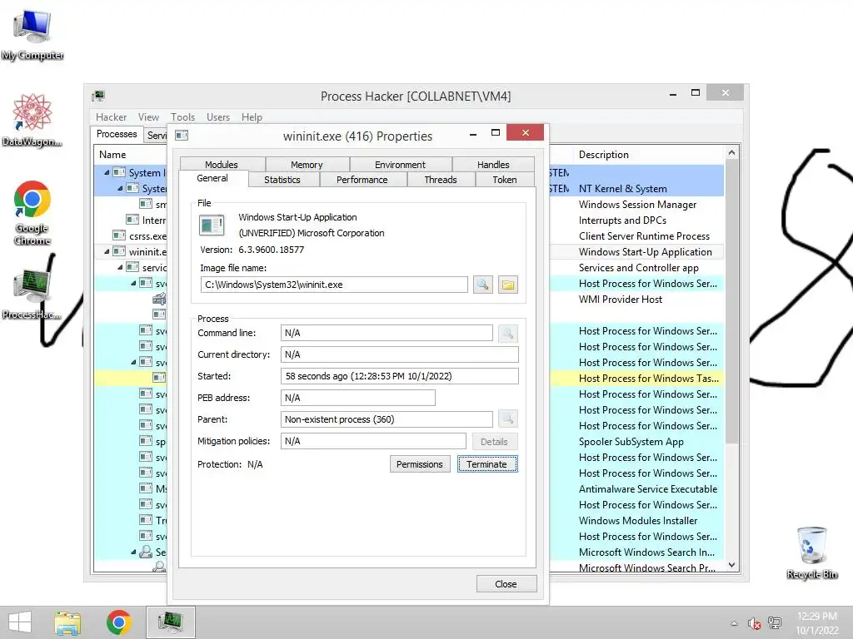Collapse services.exe tree node
Screen dimensions: 853x639
[120, 267]
